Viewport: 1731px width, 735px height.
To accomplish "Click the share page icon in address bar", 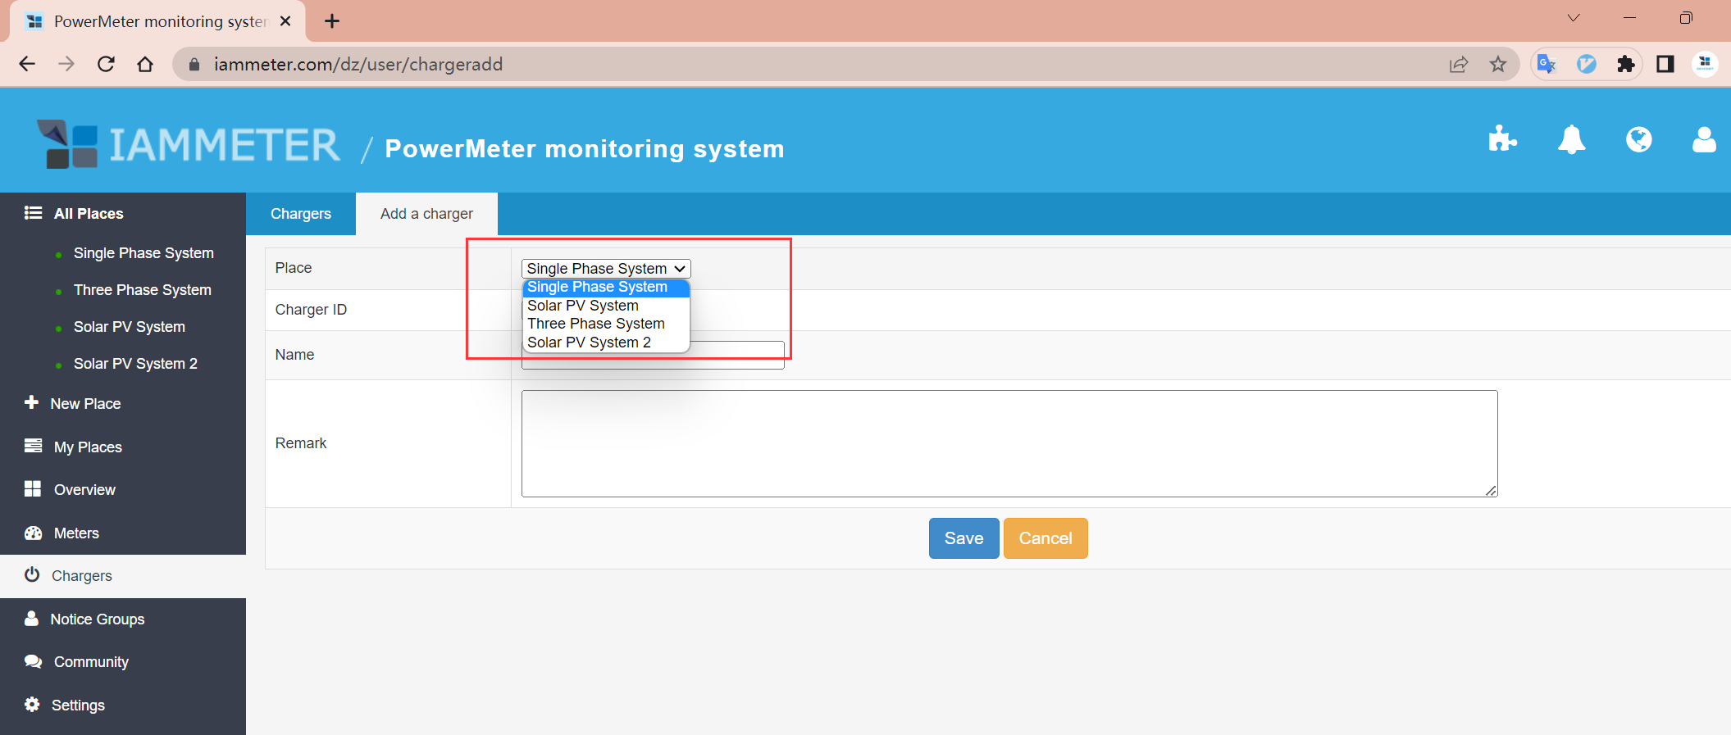I will [x=1458, y=65].
